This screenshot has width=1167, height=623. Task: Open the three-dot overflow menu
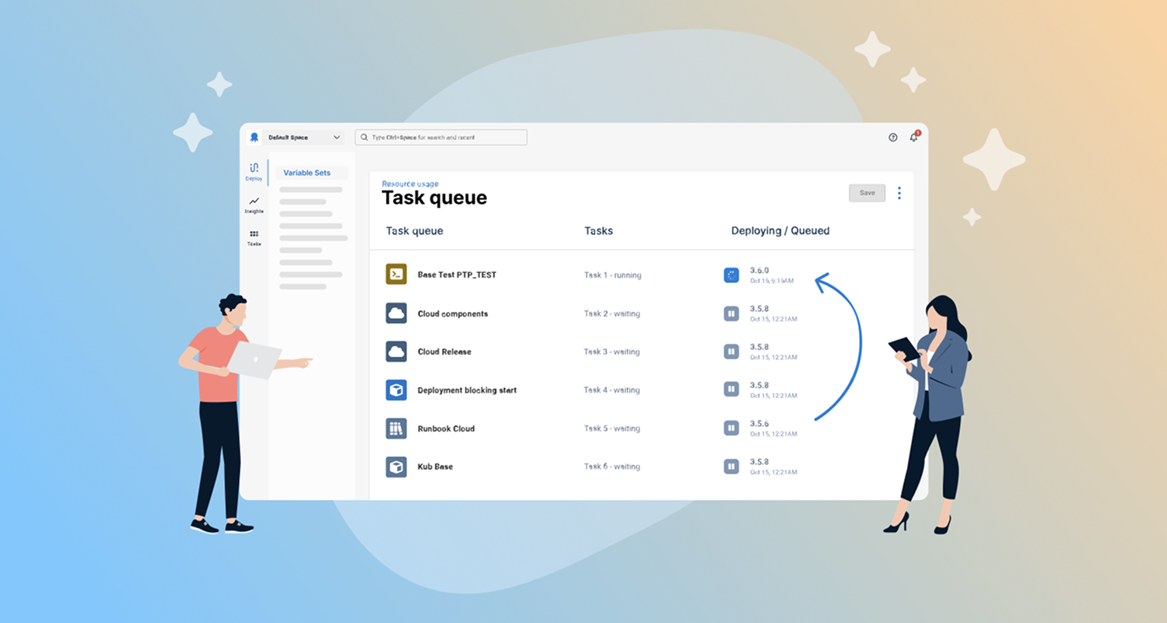899,193
